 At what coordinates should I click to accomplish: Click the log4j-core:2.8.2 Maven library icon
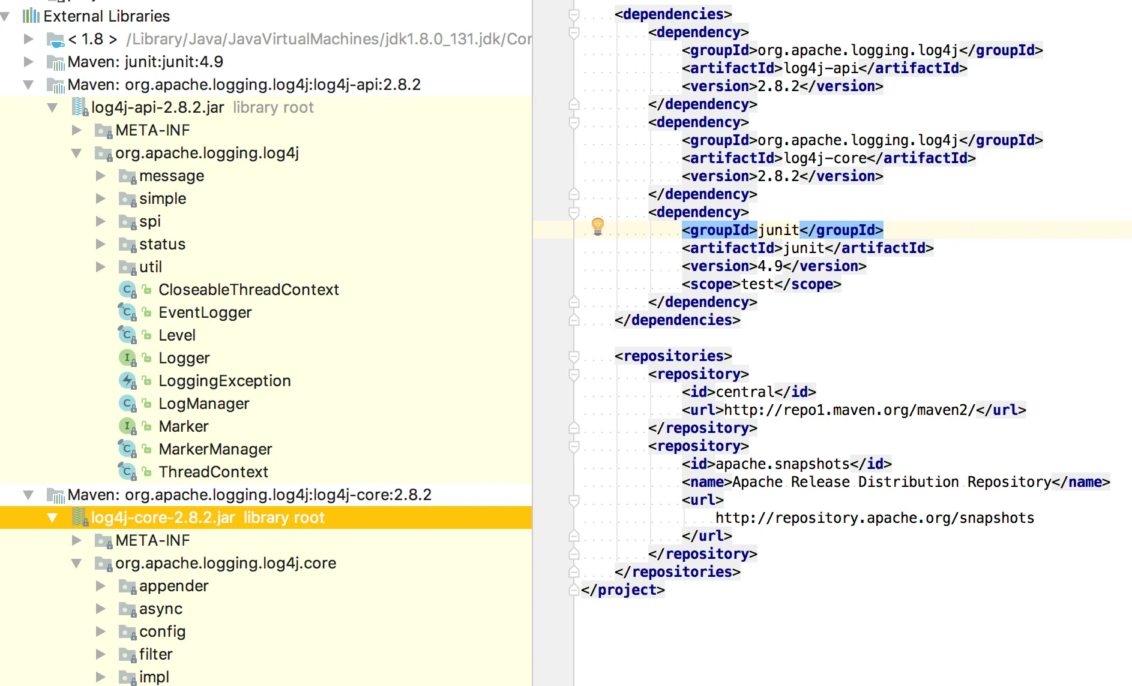[55, 495]
